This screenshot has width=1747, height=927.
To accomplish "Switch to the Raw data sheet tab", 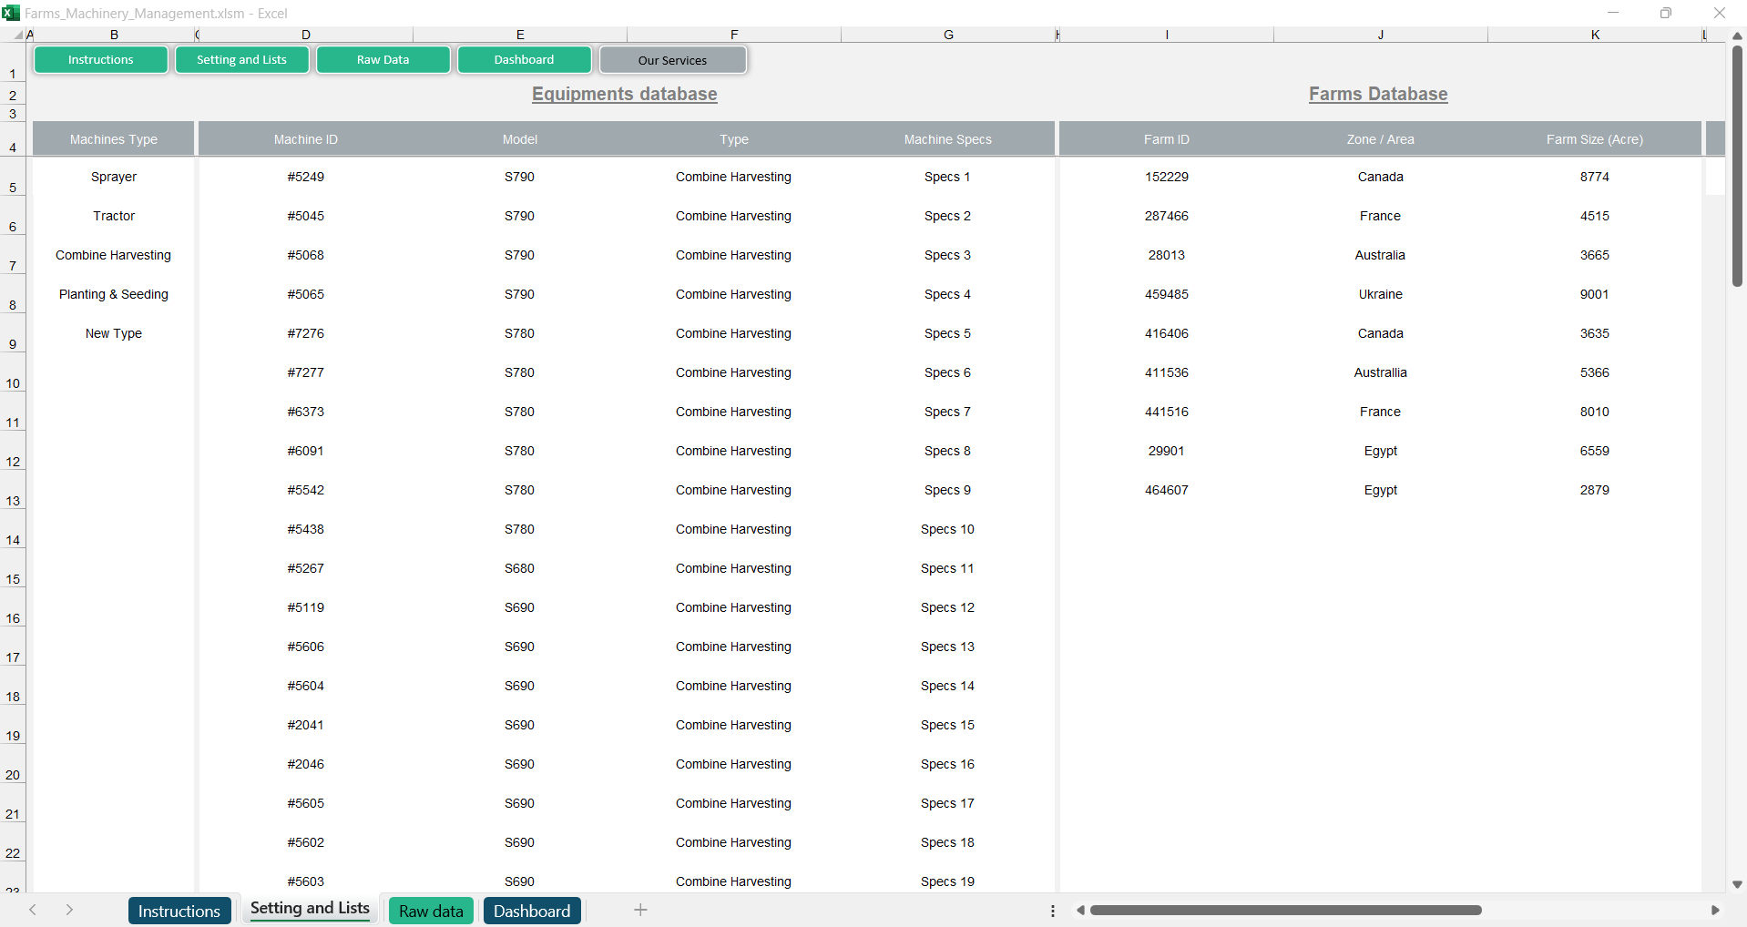I will tap(431, 911).
